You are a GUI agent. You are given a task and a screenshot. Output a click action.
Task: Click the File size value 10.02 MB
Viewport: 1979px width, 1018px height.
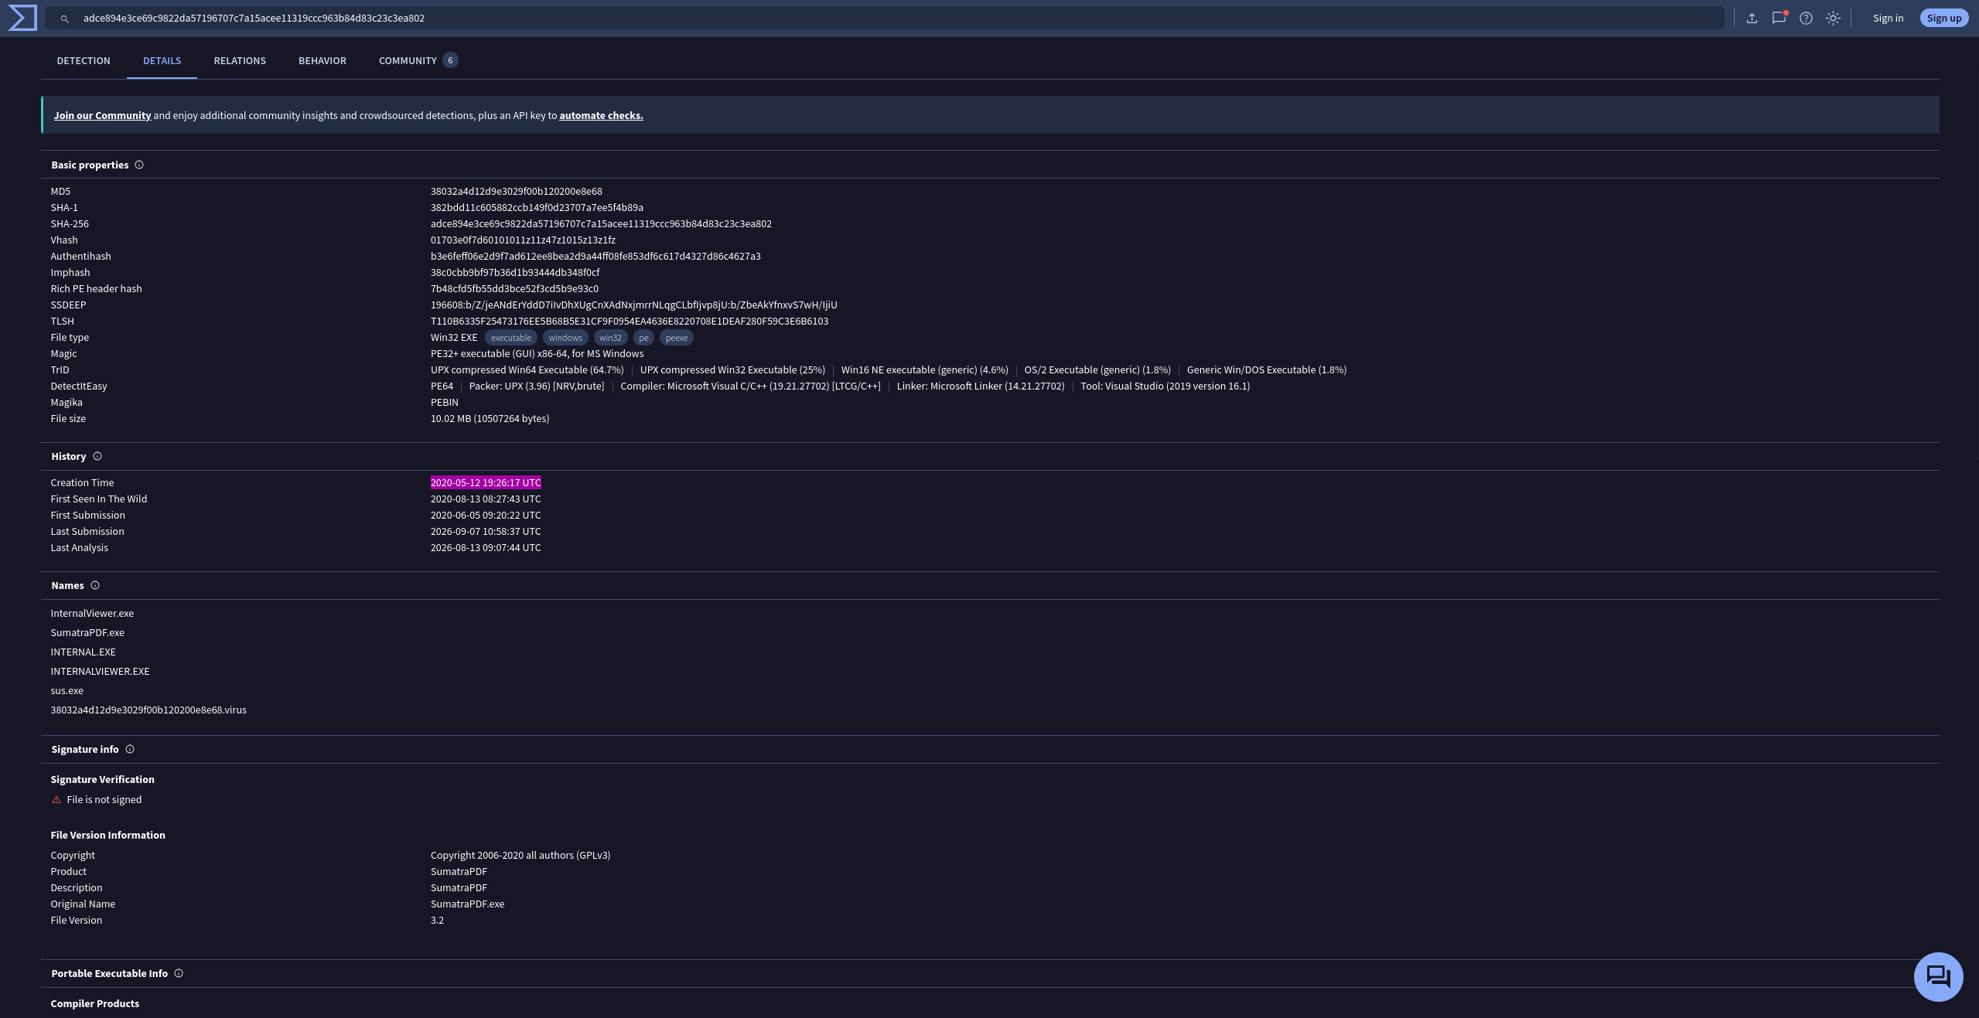(x=490, y=418)
